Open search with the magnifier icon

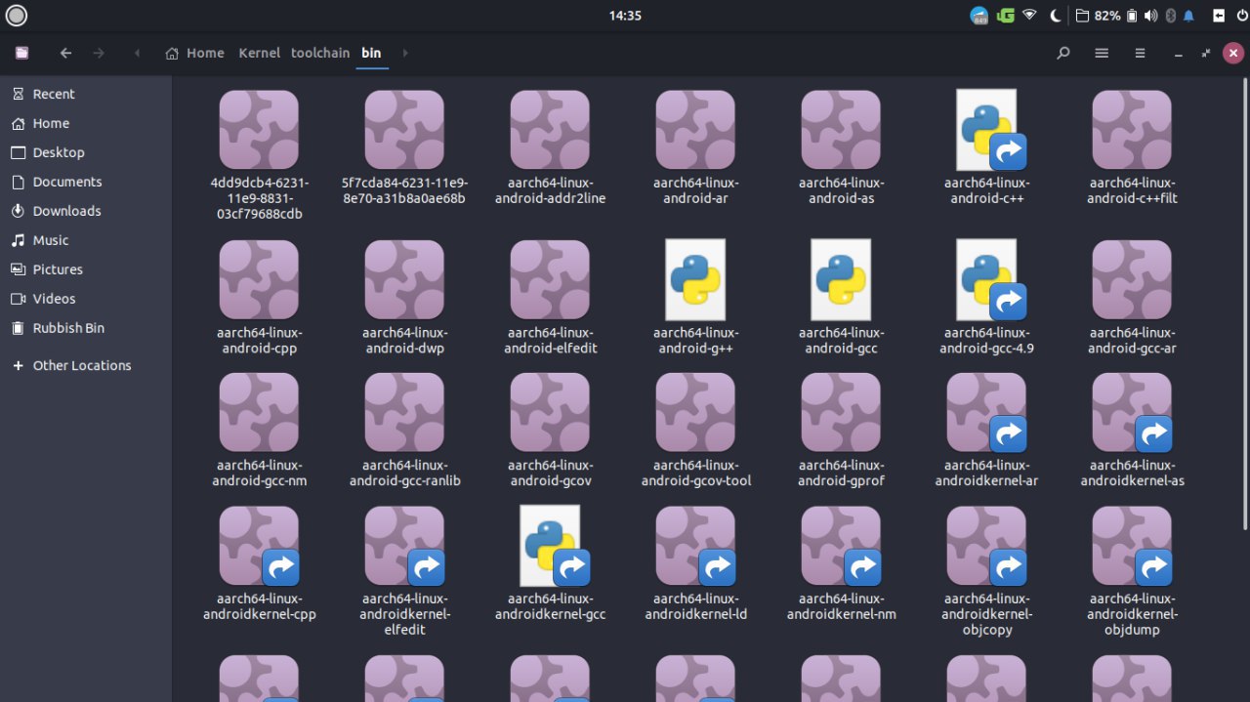pyautogui.click(x=1063, y=53)
